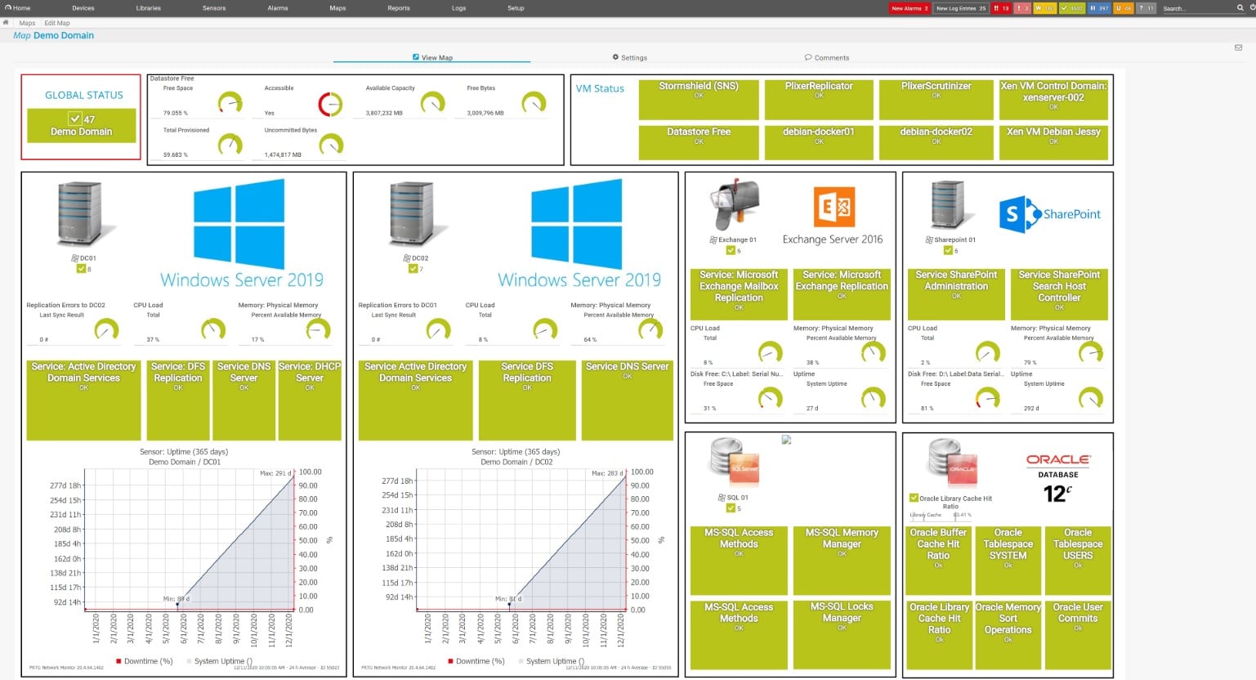
Task: Open the Devices menu
Action: tap(83, 8)
